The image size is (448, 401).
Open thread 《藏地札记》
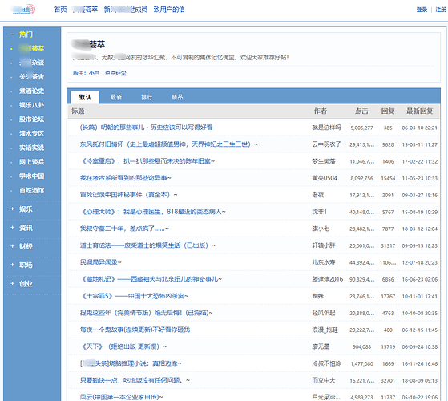pyautogui.click(x=151, y=279)
